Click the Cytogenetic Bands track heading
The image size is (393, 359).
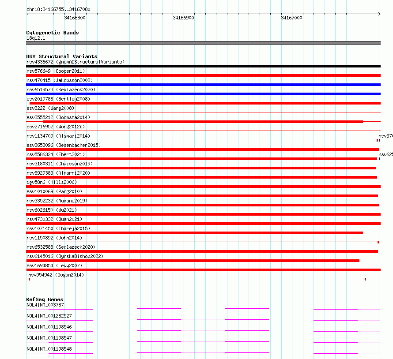(x=53, y=33)
